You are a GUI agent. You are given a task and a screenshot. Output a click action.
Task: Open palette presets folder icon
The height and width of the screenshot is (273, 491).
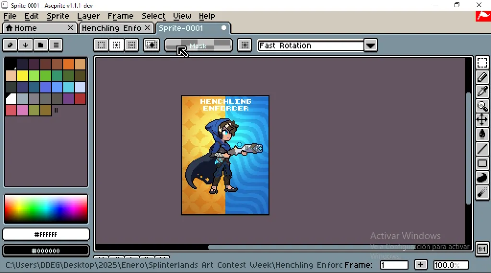coord(41,45)
